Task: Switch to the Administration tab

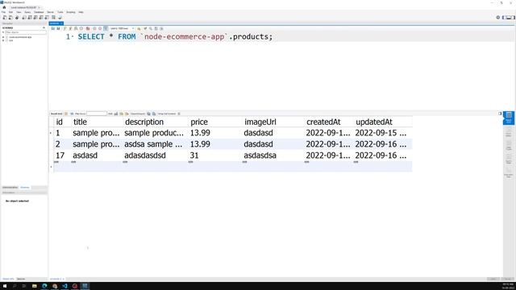Action: click(10, 188)
